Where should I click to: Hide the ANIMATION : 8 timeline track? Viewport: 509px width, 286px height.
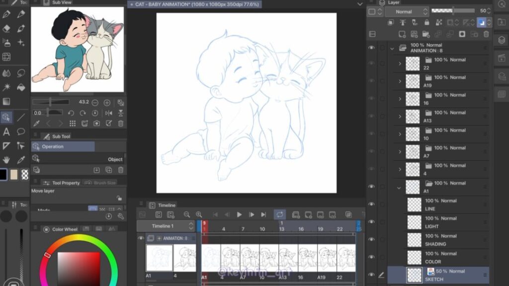(141, 238)
